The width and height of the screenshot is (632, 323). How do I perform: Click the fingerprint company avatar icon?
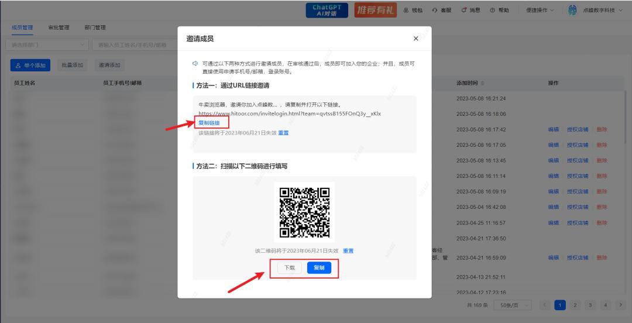coord(572,11)
